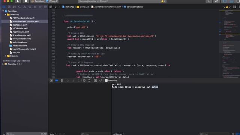
Task: Open the iPhone X destination selector
Action: point(52,1)
